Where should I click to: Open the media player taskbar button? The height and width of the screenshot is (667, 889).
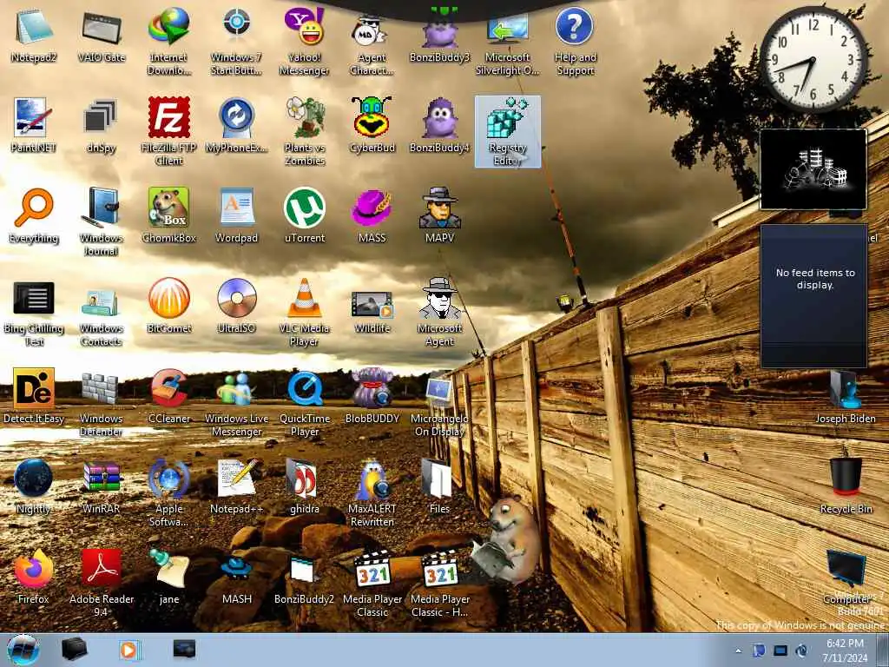point(129,650)
